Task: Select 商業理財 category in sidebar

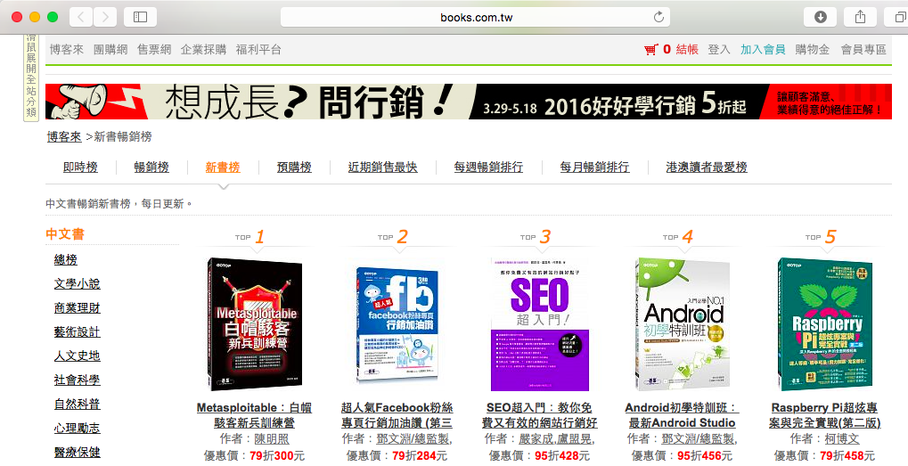Action: click(x=77, y=308)
